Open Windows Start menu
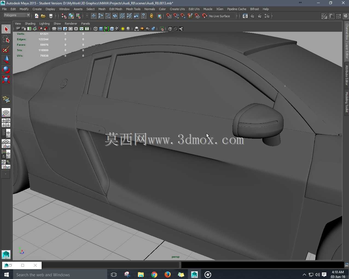The height and width of the screenshot is (279, 349). pos(7,275)
